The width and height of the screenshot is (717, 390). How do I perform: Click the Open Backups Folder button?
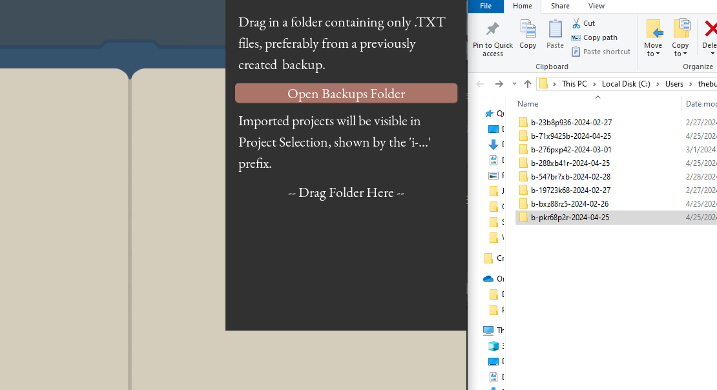[346, 94]
